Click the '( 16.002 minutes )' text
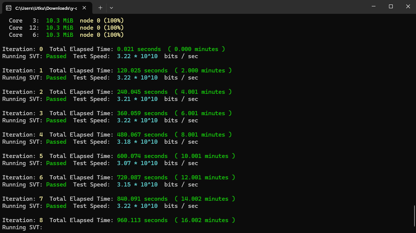This screenshot has width=416, height=233. (x=205, y=220)
